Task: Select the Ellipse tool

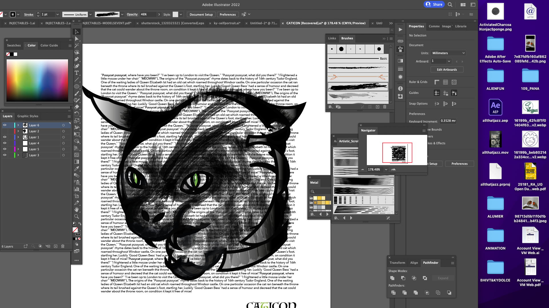Action: 76,86
